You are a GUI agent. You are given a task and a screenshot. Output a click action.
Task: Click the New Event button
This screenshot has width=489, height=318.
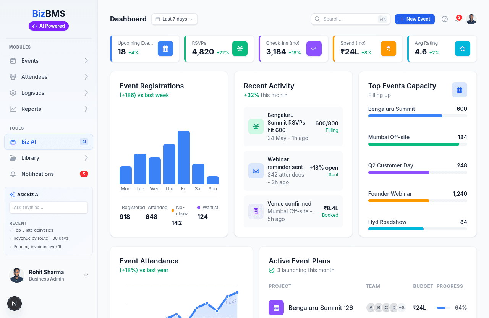[x=415, y=19]
